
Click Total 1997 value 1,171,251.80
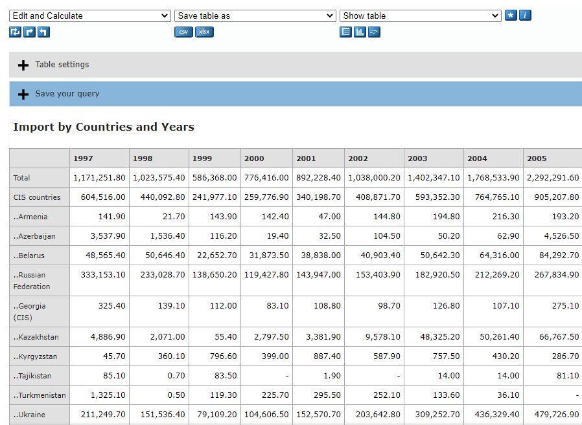click(x=99, y=178)
